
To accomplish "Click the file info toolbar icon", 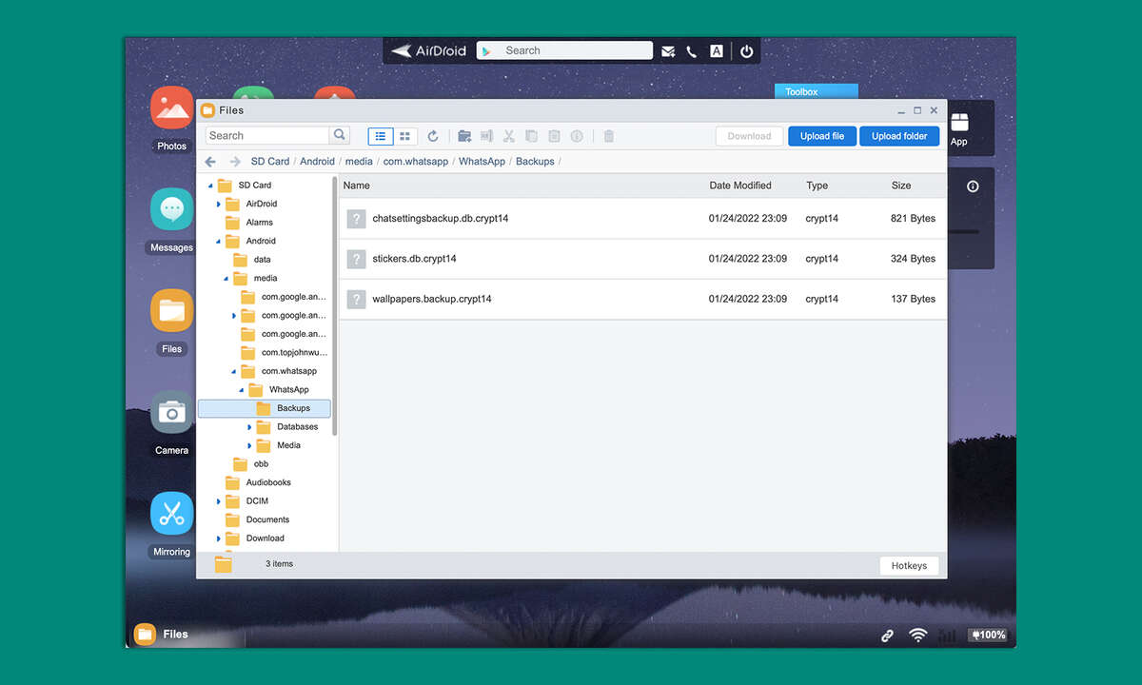I will (x=577, y=136).
